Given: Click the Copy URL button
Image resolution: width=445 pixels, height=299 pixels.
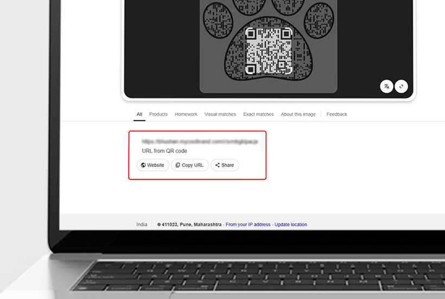Looking at the screenshot, I should pos(189,165).
